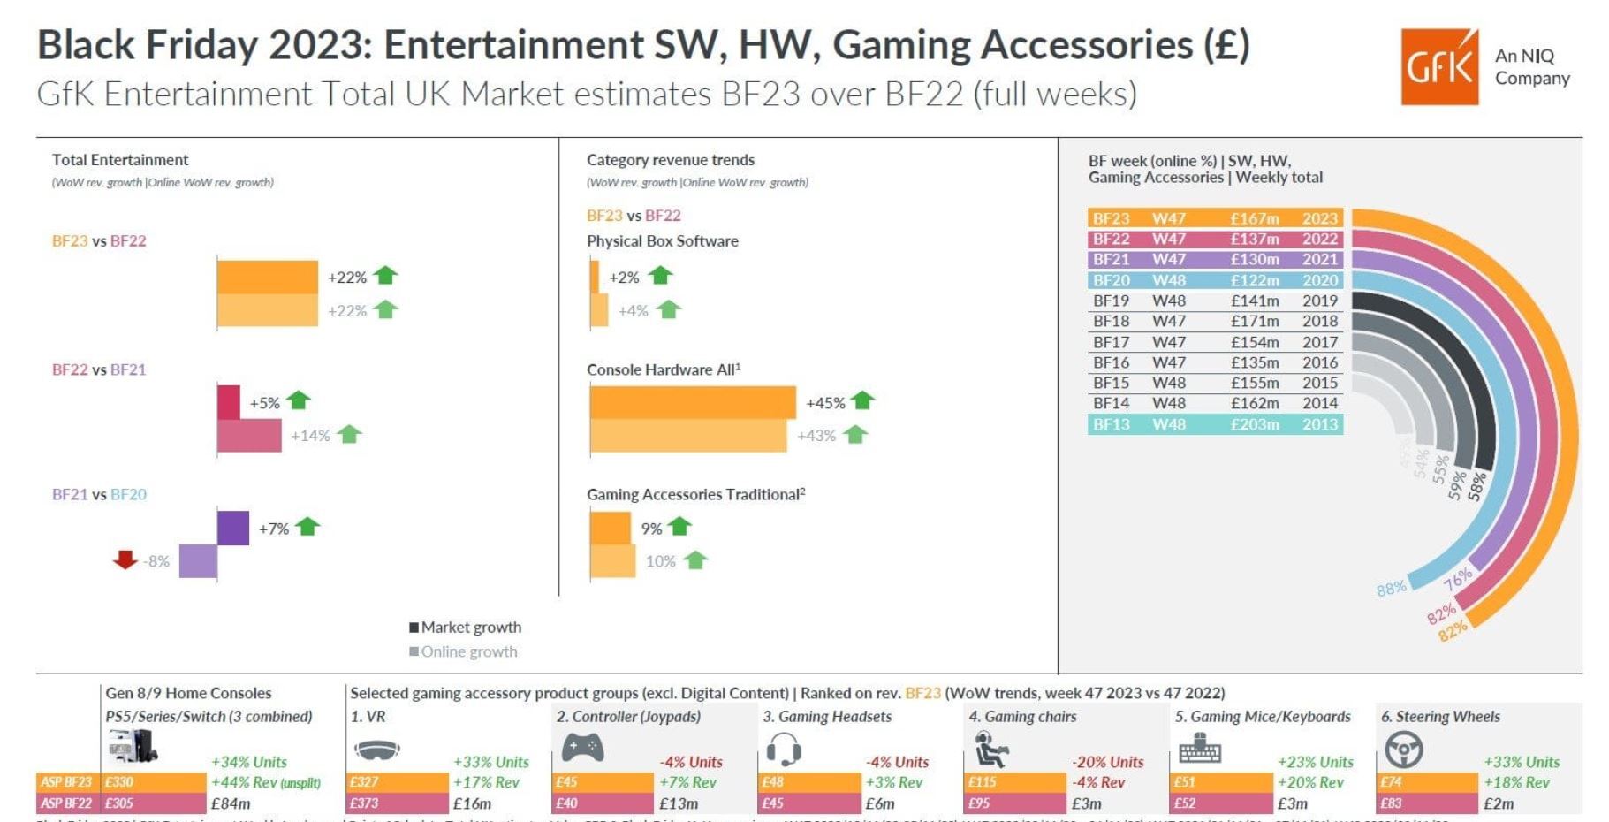This screenshot has width=1609, height=822.
Task: Click the +44% Rev (unsplit) text
Action: (266, 783)
